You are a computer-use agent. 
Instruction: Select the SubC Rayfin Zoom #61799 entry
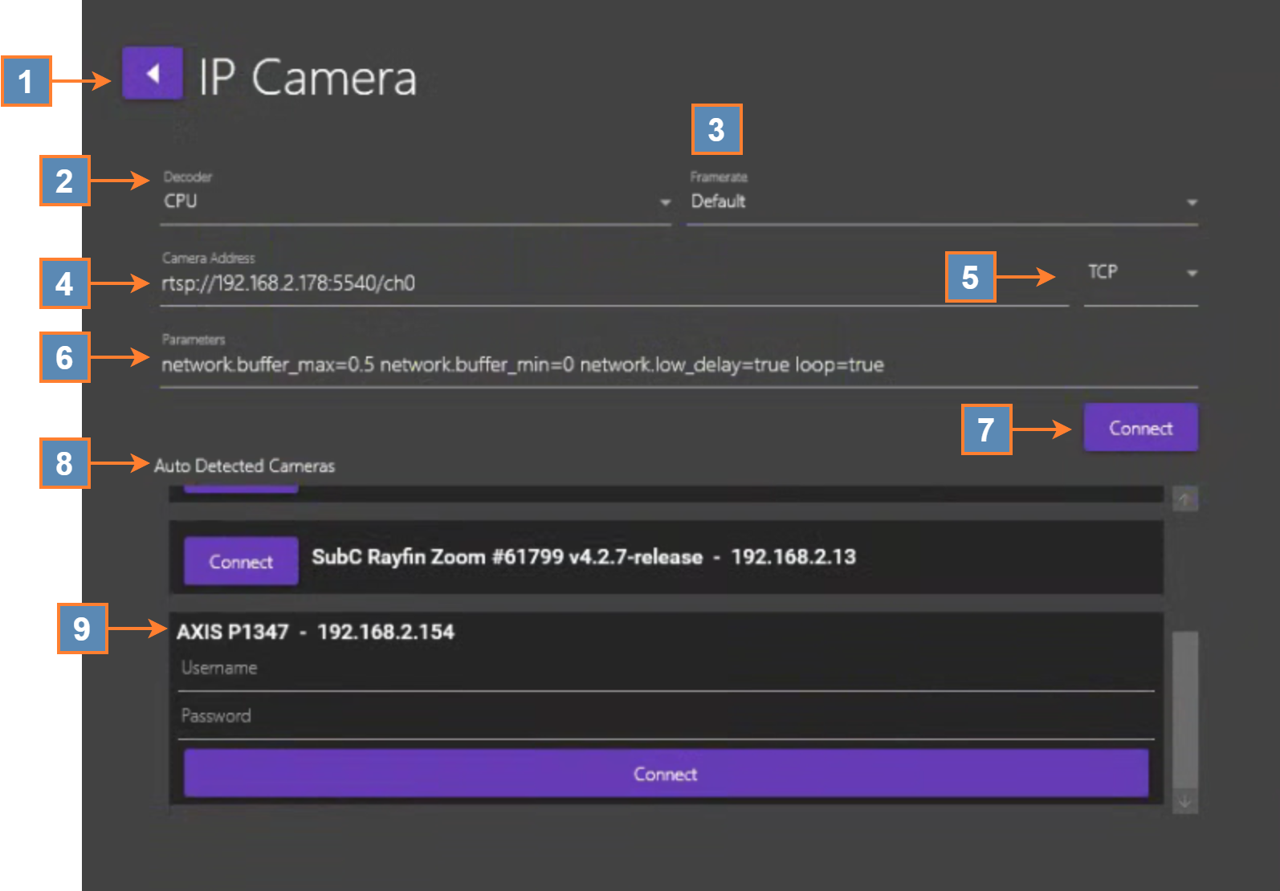[583, 557]
